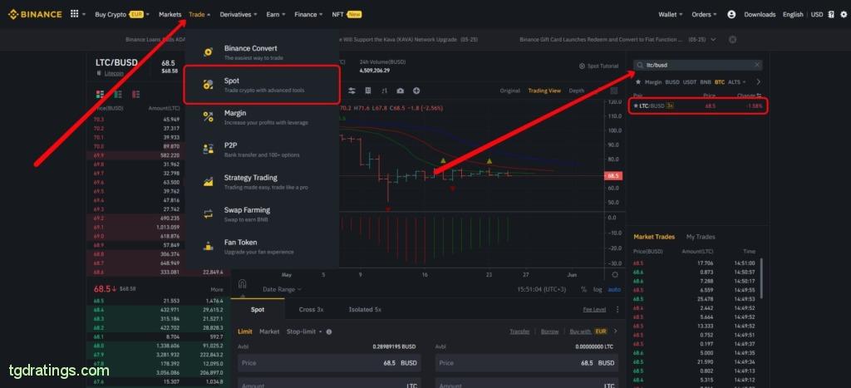Show buy orders only view icon

(118, 95)
